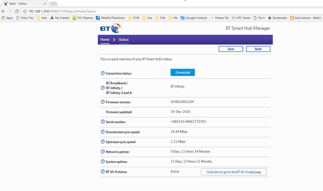This screenshot has height=191, width=323.
Task: Click upstream value 1.21 Mbps
Action: click(178, 142)
